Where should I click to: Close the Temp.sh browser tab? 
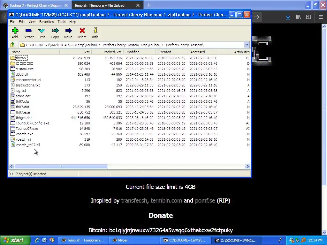pyautogui.click(x=138, y=5)
